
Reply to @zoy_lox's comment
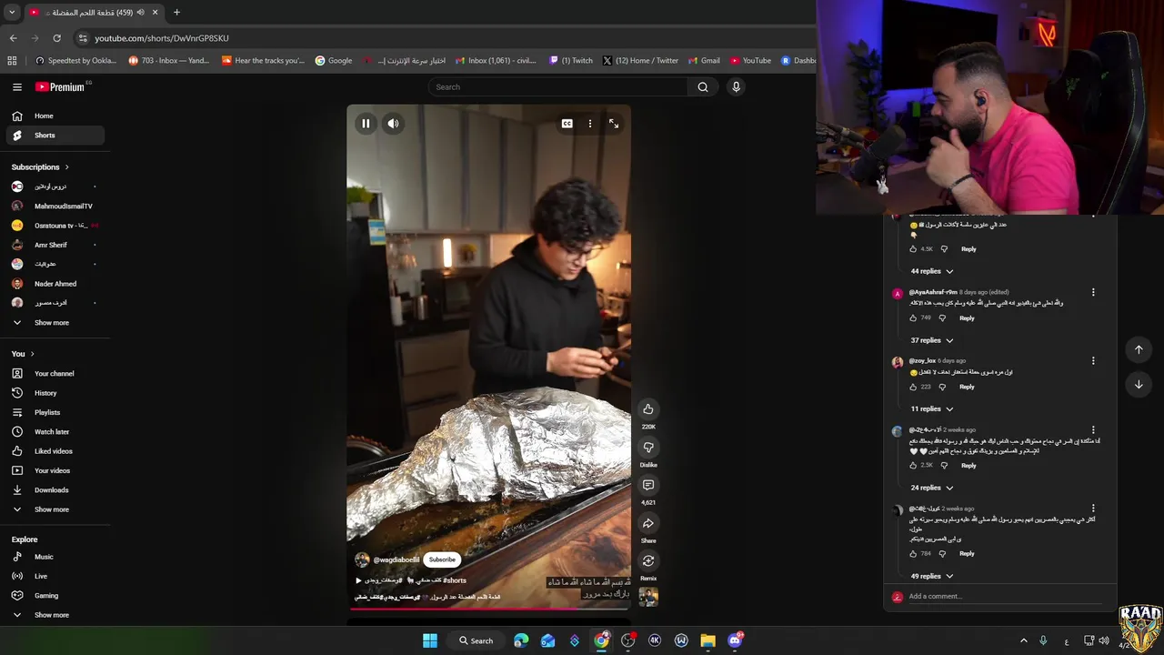(x=967, y=387)
